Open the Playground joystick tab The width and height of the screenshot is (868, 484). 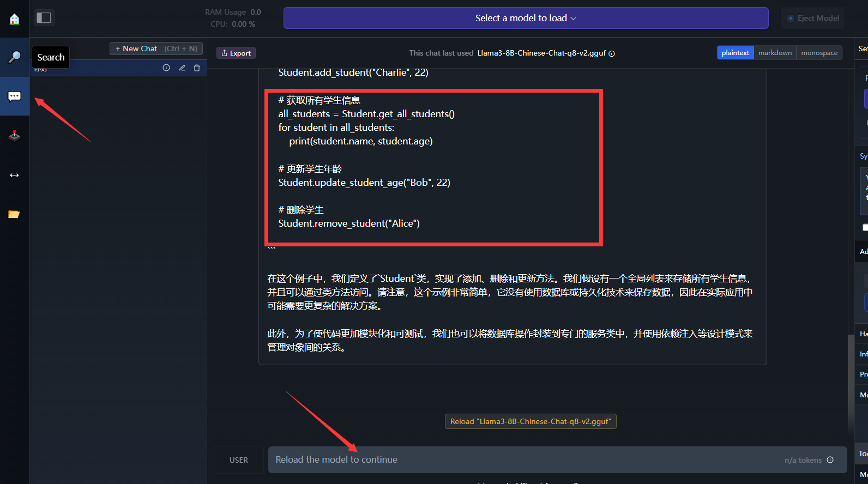pyautogui.click(x=15, y=136)
